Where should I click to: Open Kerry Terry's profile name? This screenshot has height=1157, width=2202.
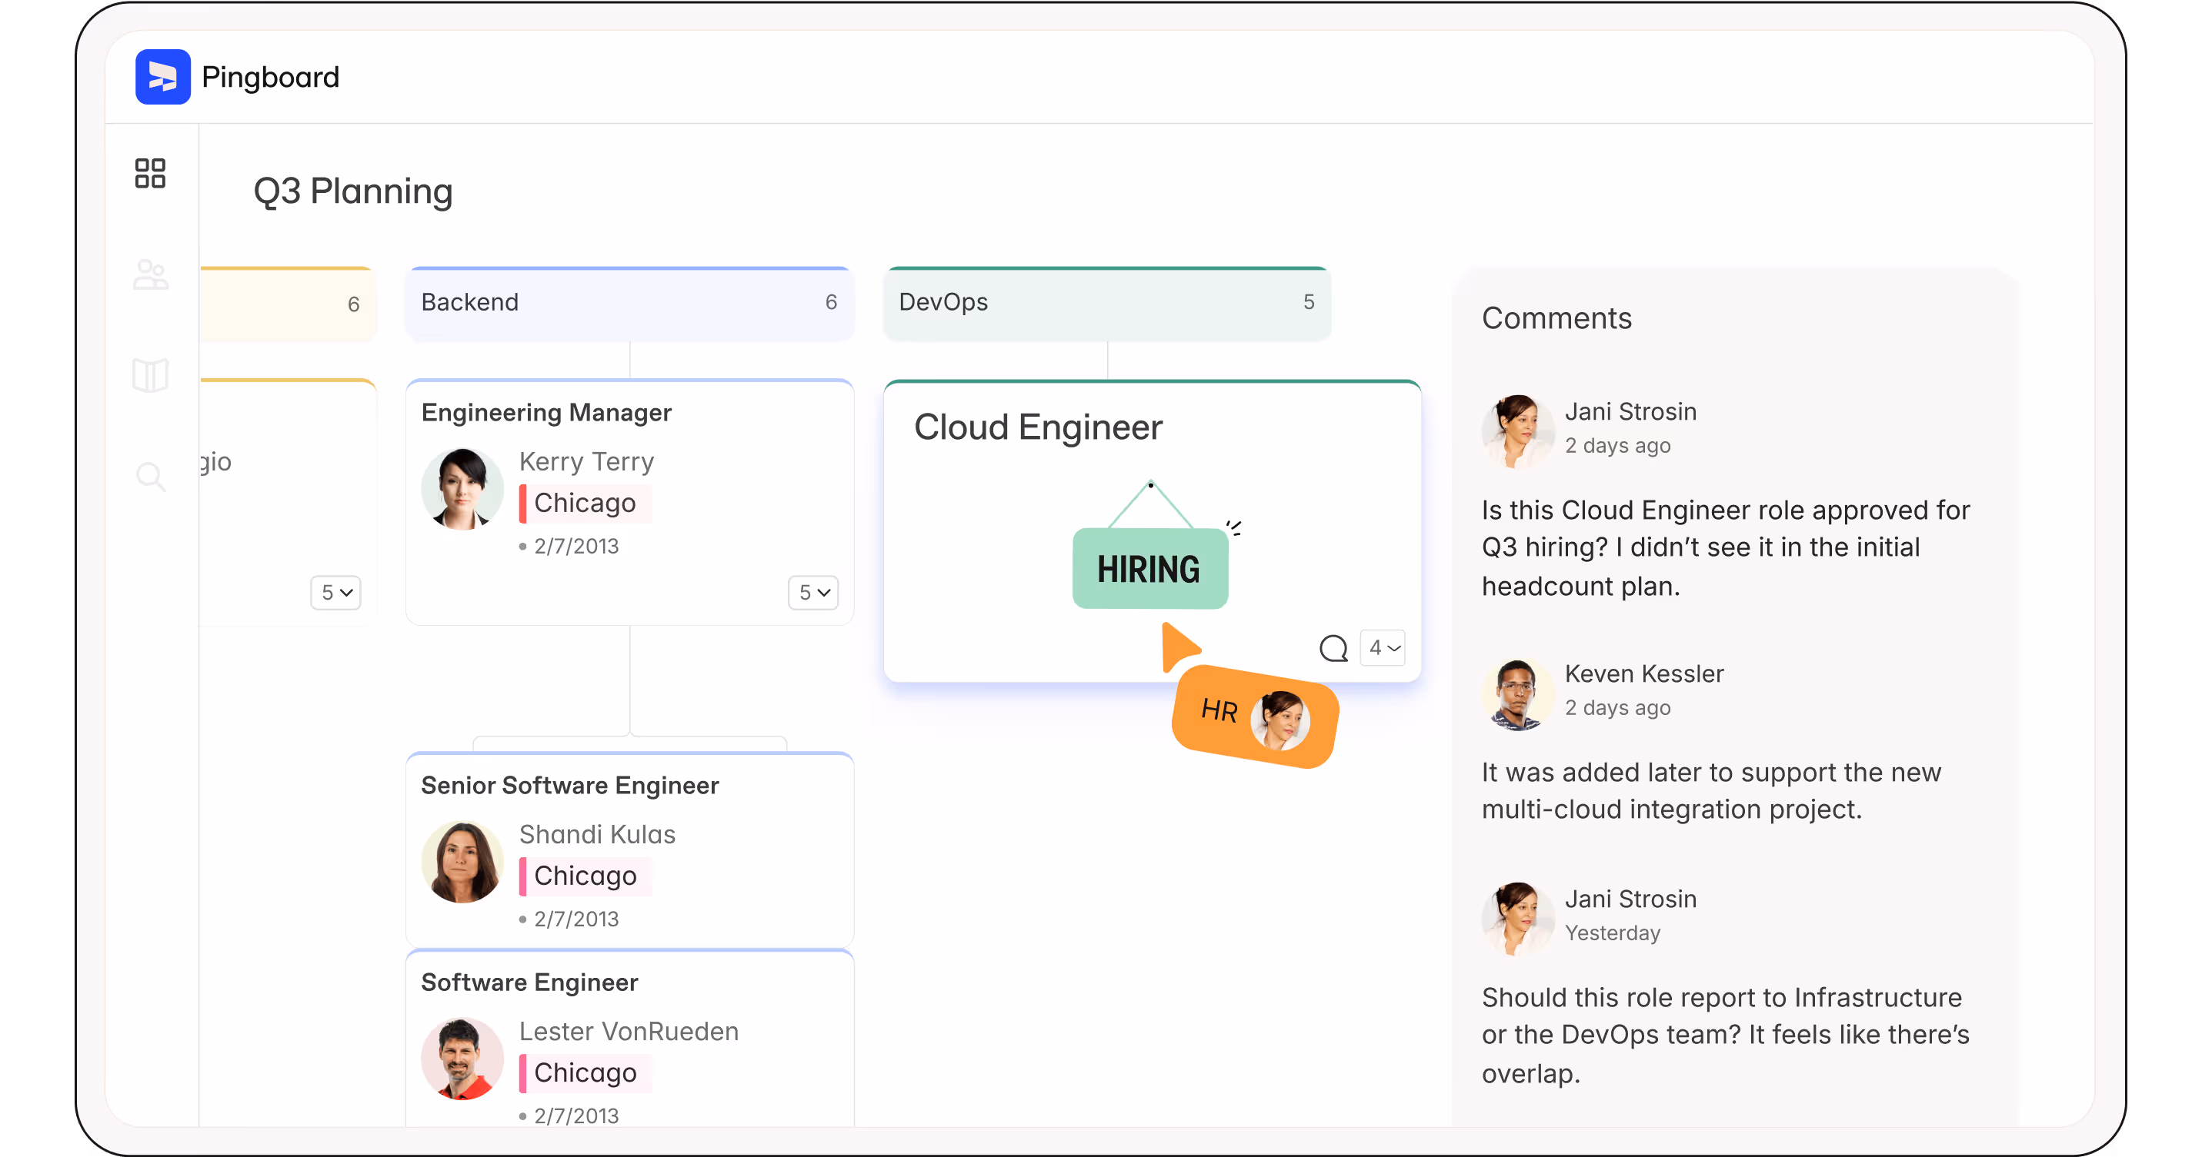click(x=586, y=462)
